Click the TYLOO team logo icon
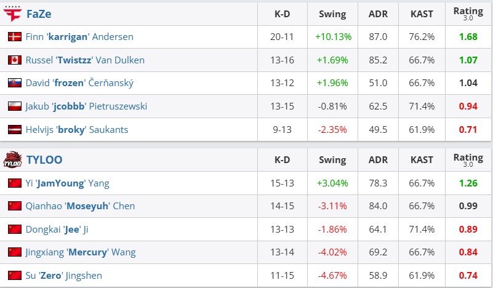The width and height of the screenshot is (493, 288). [x=12, y=160]
